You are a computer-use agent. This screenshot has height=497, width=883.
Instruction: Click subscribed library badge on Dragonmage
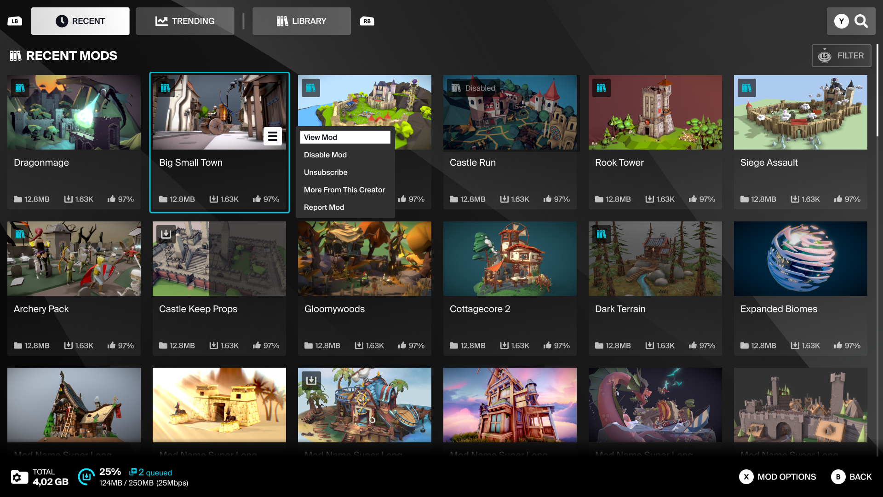pyautogui.click(x=20, y=88)
